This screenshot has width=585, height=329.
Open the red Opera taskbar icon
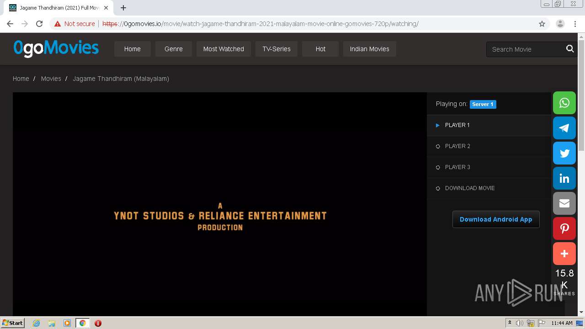pos(98,323)
